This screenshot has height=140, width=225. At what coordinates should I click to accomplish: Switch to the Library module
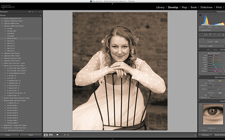pyautogui.click(x=160, y=8)
